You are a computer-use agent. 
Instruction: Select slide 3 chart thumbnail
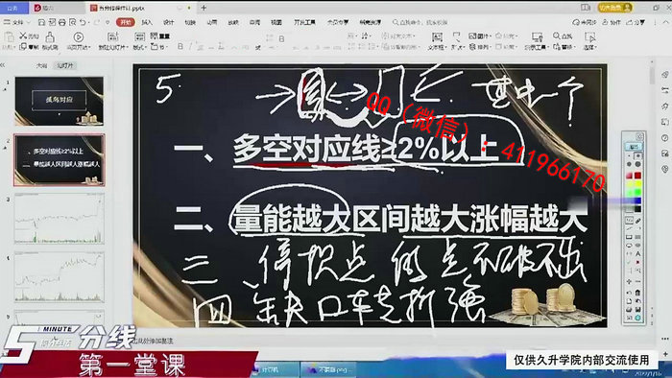click(x=60, y=219)
